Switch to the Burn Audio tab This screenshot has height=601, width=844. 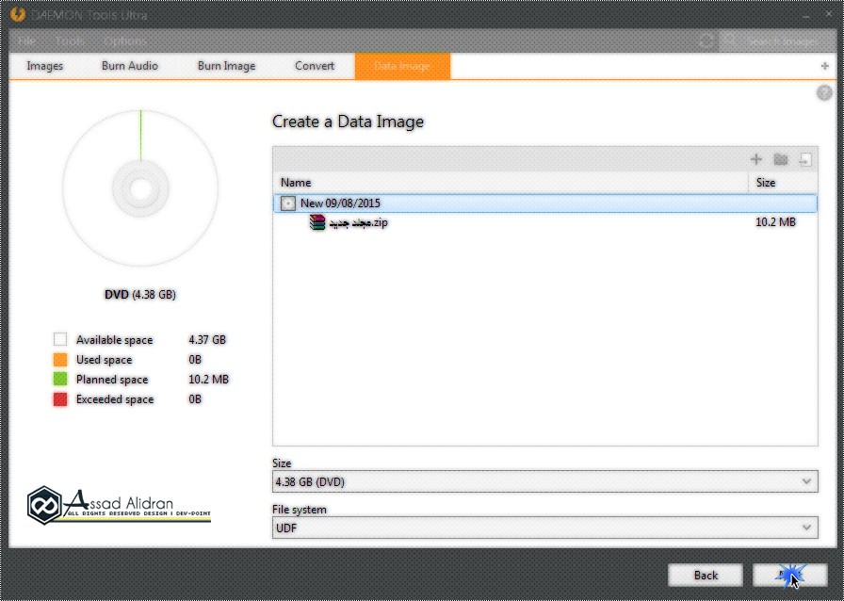tap(130, 66)
